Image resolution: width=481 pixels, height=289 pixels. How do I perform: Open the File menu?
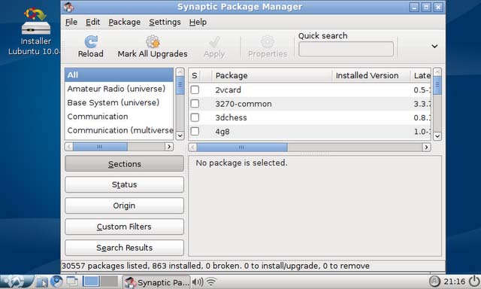(71, 22)
